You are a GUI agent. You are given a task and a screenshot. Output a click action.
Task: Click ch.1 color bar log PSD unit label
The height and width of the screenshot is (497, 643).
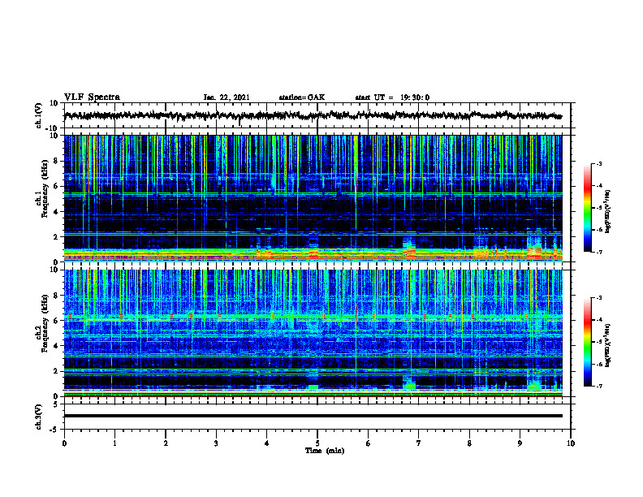(608, 212)
